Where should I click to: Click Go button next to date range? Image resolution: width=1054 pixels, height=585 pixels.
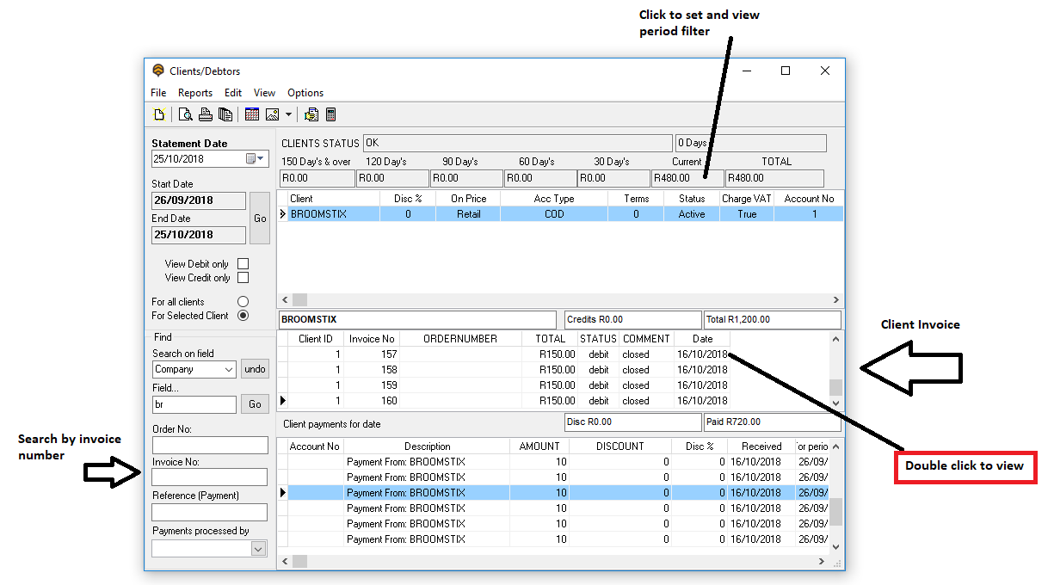tap(260, 219)
